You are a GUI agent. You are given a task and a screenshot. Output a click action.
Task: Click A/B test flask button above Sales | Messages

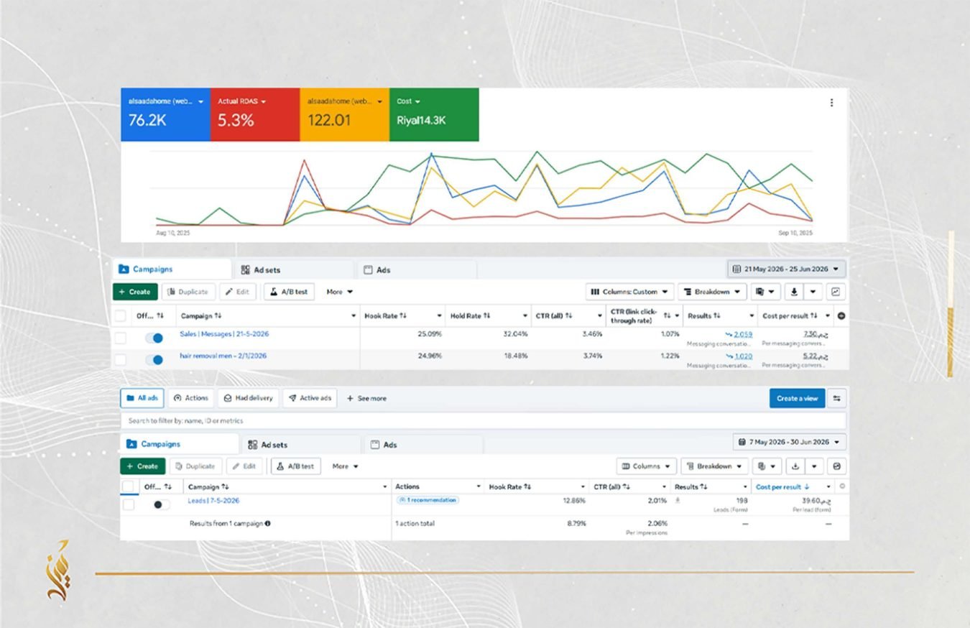289,292
